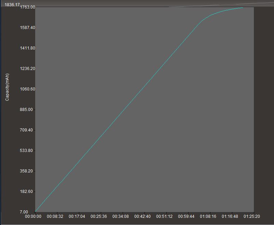This screenshot has width=274, height=225.
Task: Click the 00:34:08 time axis label
Action: coord(121,216)
